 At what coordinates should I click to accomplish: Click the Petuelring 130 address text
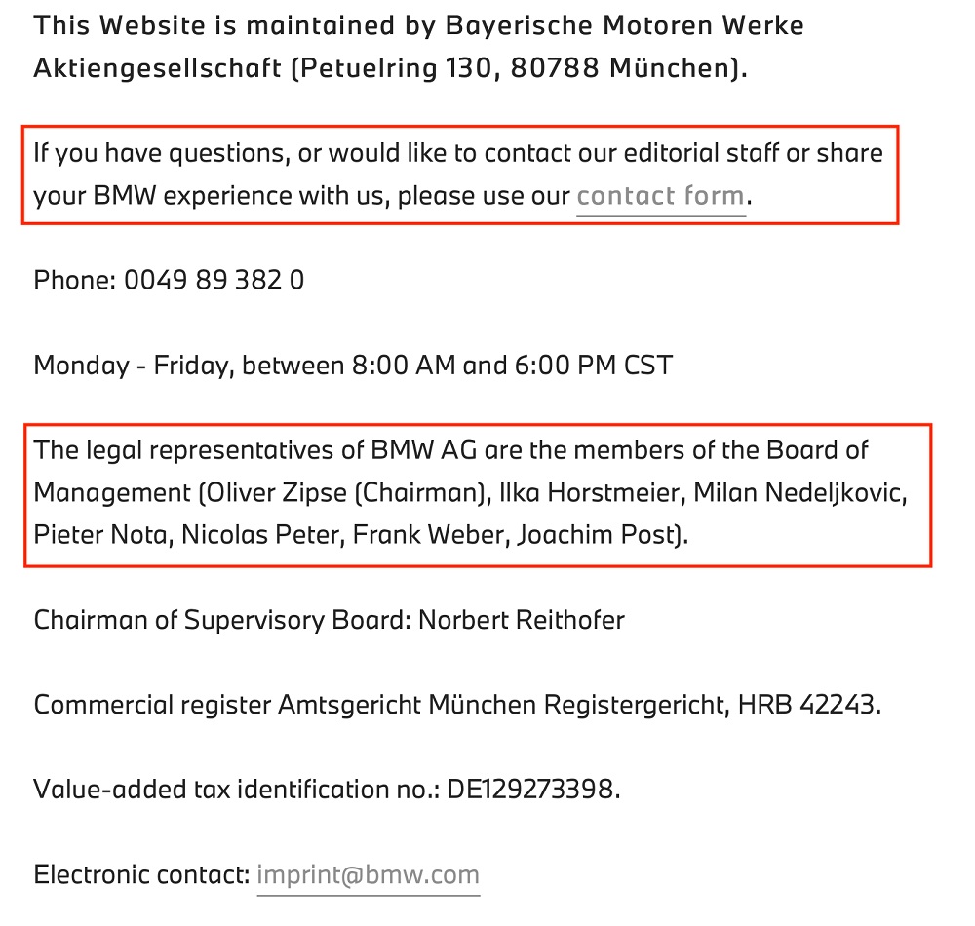(397, 67)
